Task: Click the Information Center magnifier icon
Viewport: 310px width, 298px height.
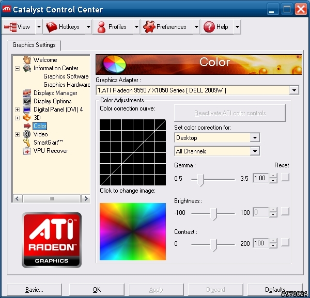Action: coord(27,68)
